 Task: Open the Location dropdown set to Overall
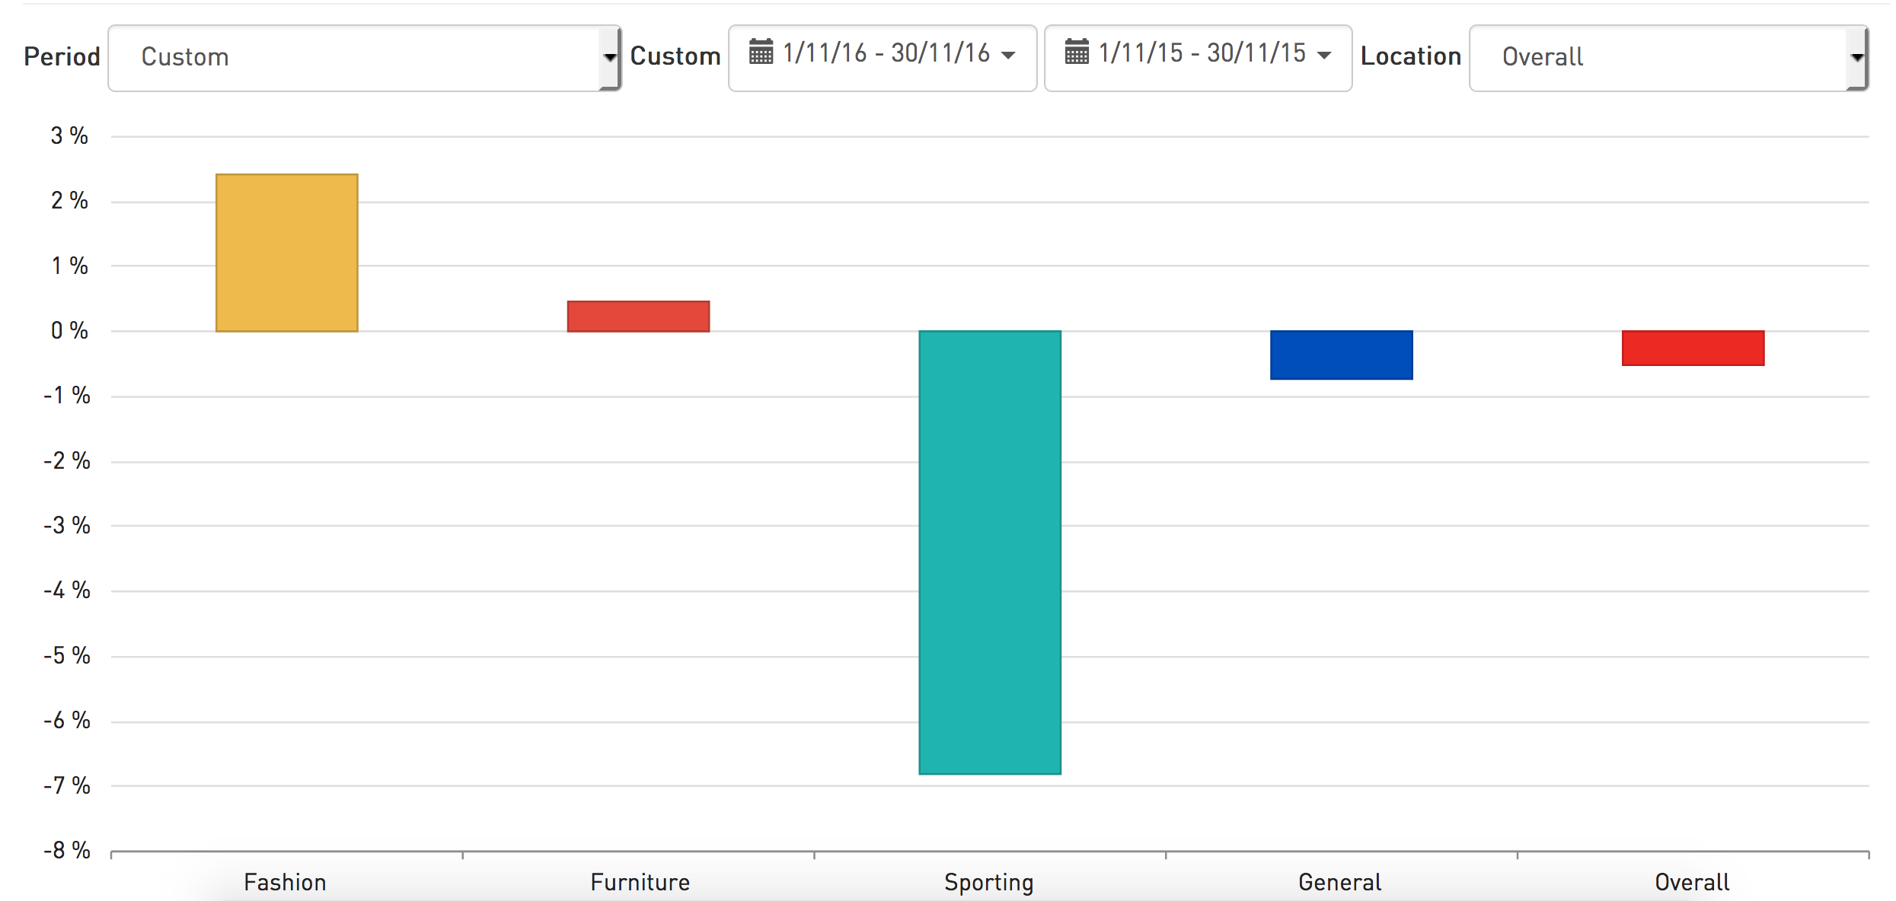point(1660,58)
